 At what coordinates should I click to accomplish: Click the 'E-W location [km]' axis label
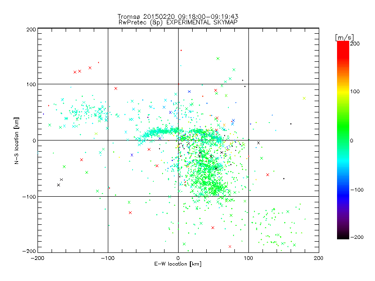(x=178, y=264)
